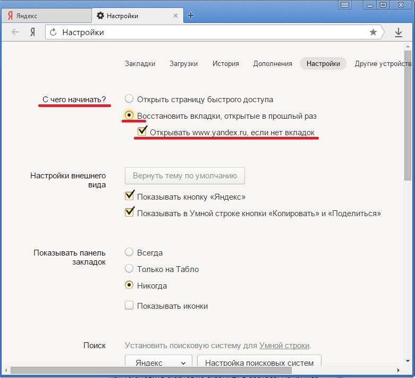This screenshot has width=415, height=378.
Task: Open the Другие устройства section
Action: (383, 64)
